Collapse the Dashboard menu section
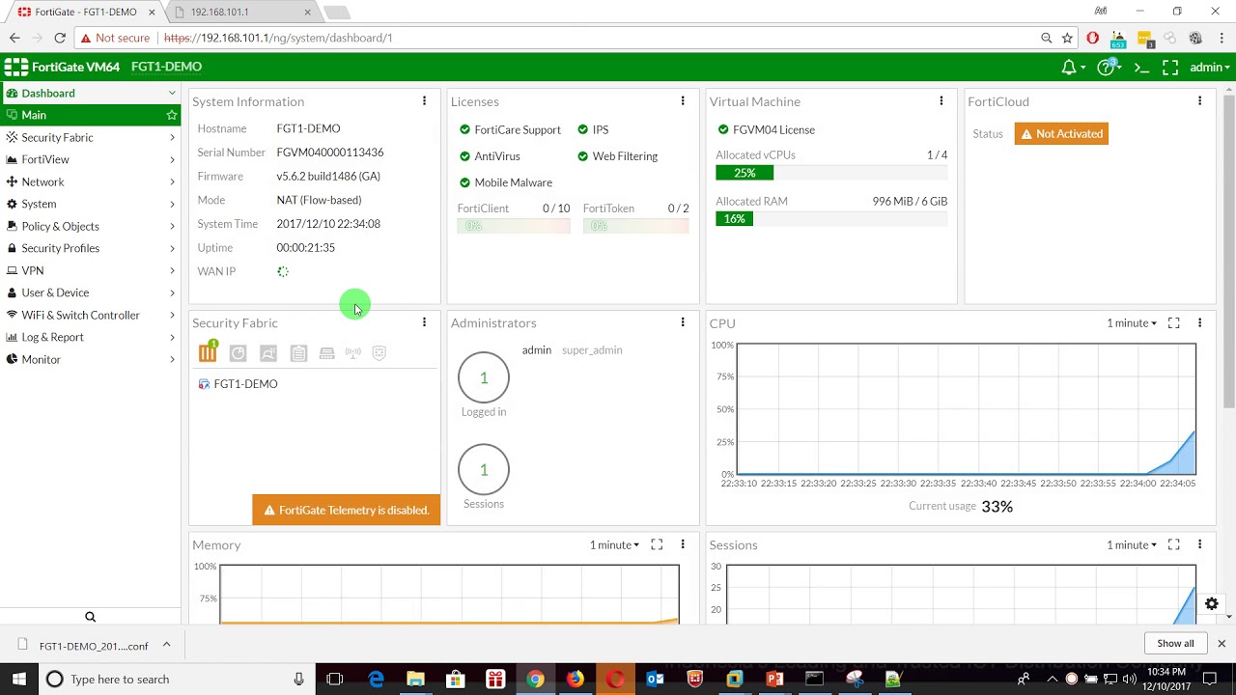 click(x=172, y=94)
